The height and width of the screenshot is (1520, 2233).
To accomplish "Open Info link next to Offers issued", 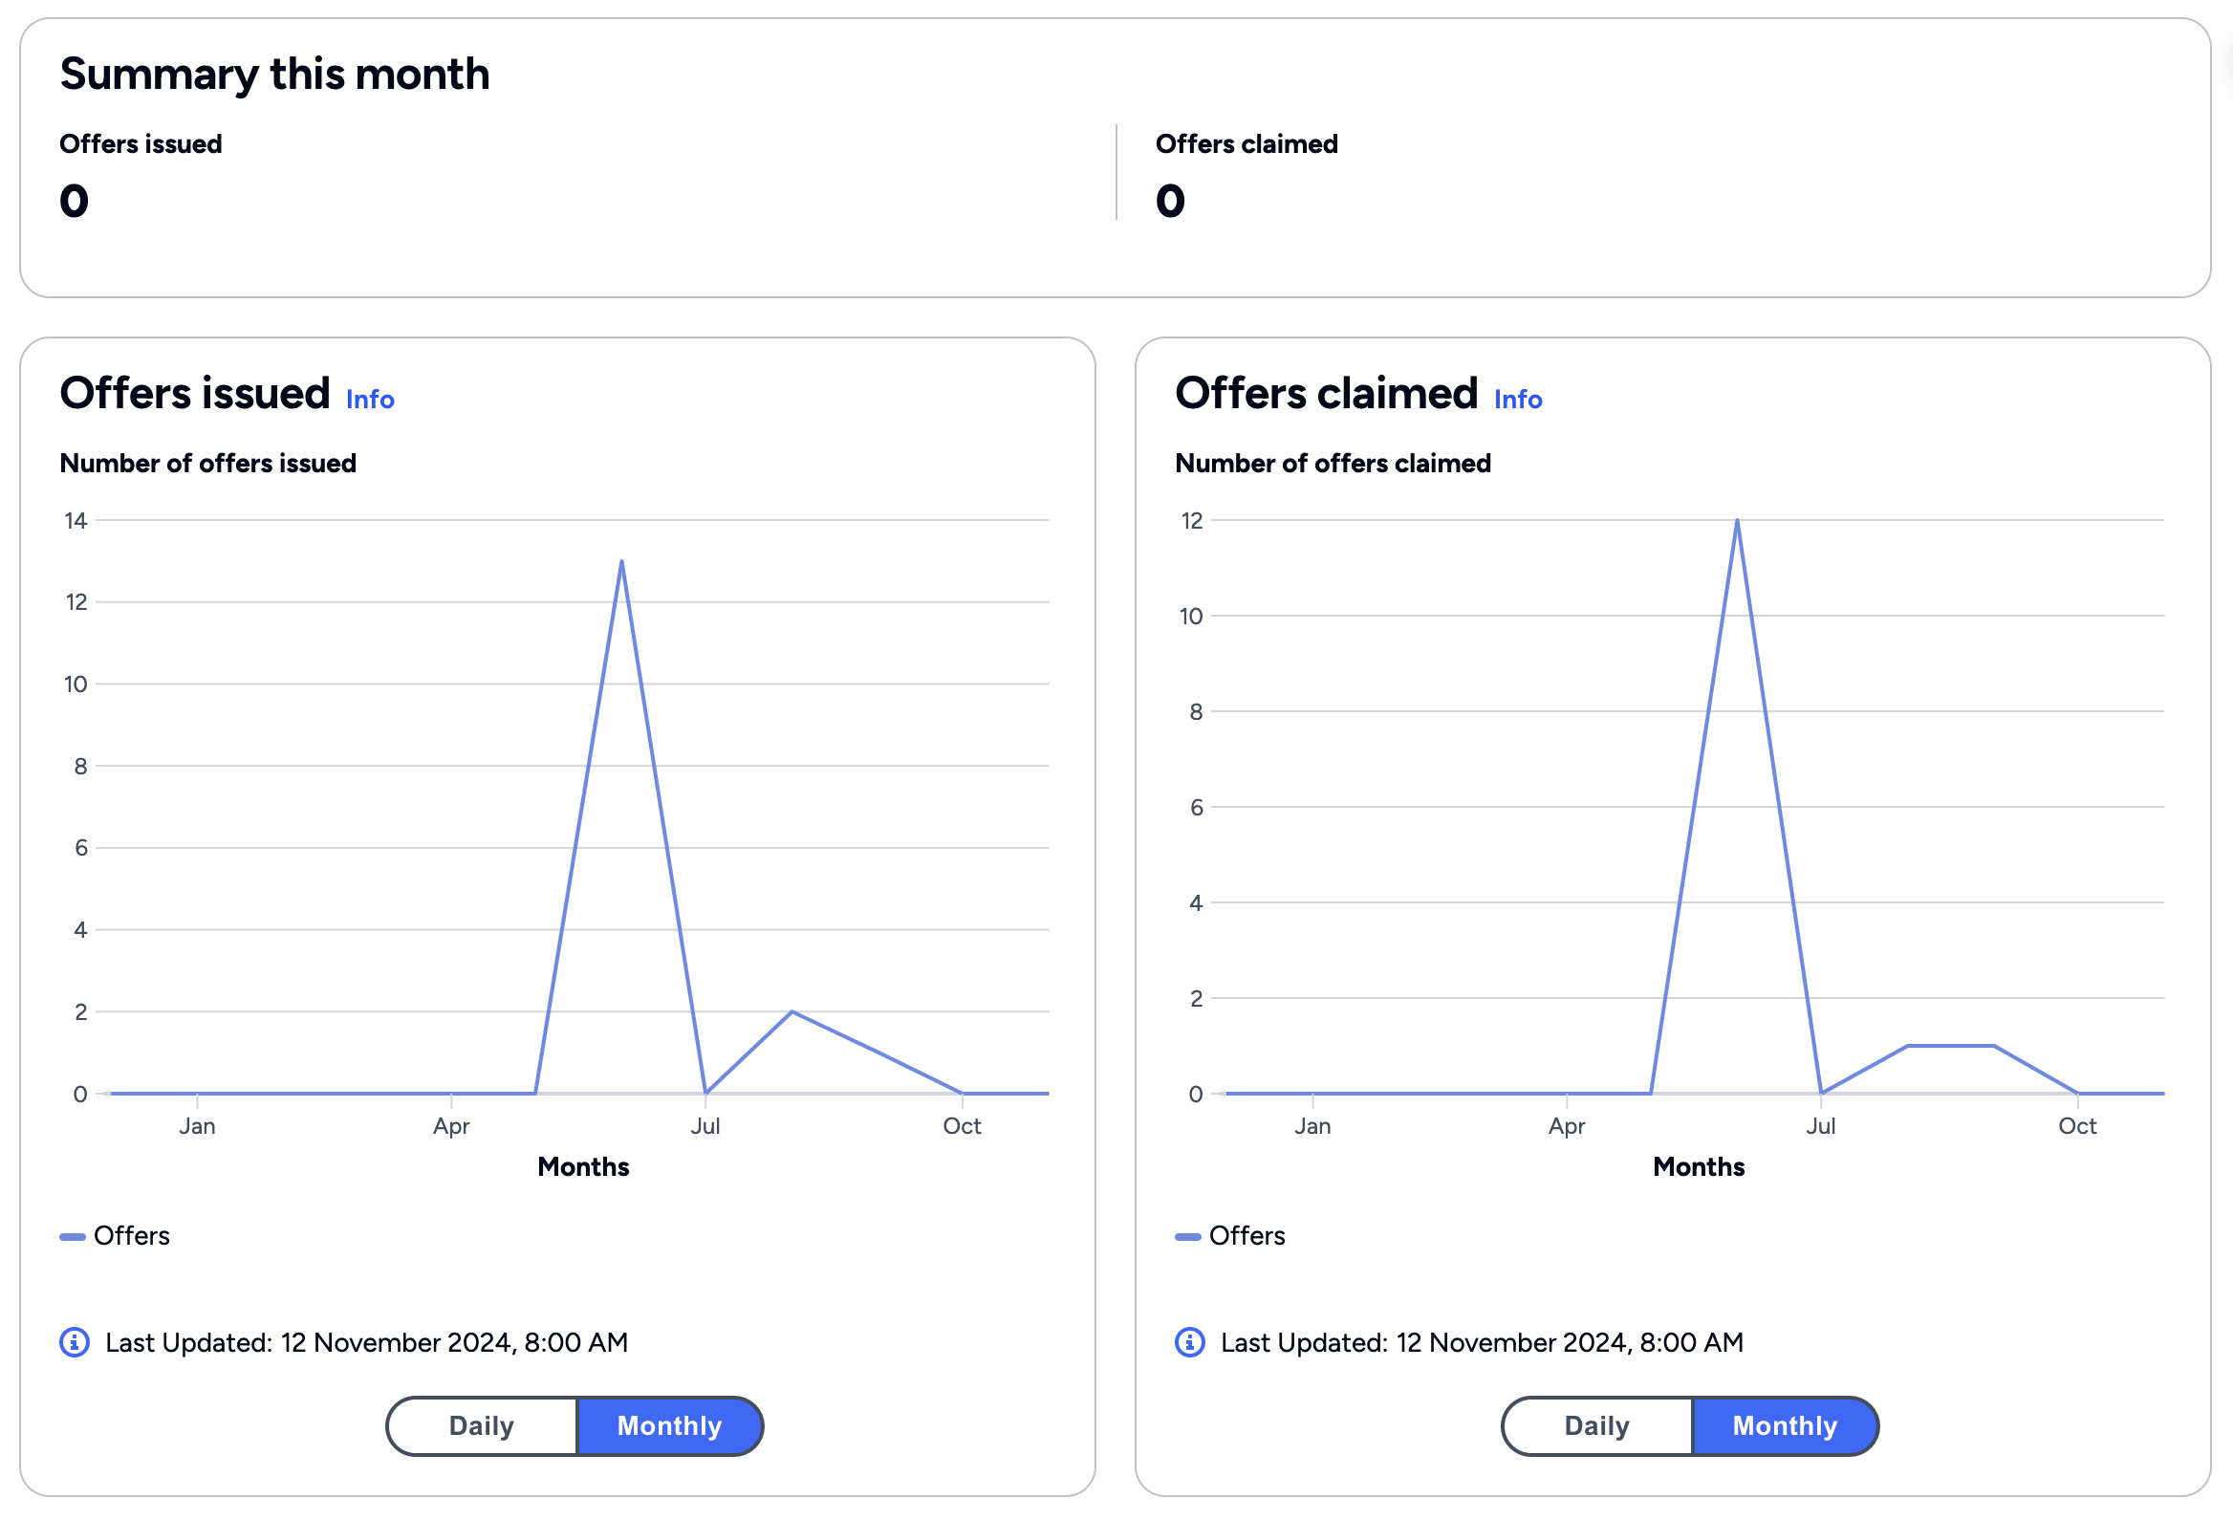I will (370, 400).
